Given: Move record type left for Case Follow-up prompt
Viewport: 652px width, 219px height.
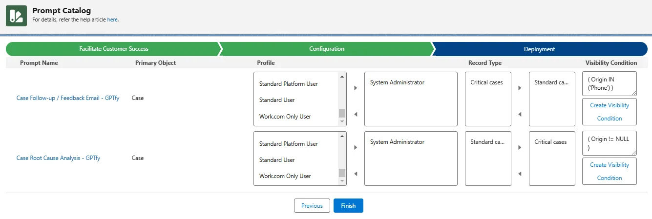Looking at the screenshot, I should [x=520, y=114].
